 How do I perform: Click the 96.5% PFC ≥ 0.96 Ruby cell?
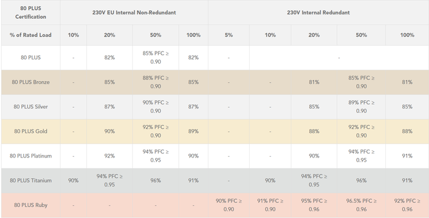361,205
